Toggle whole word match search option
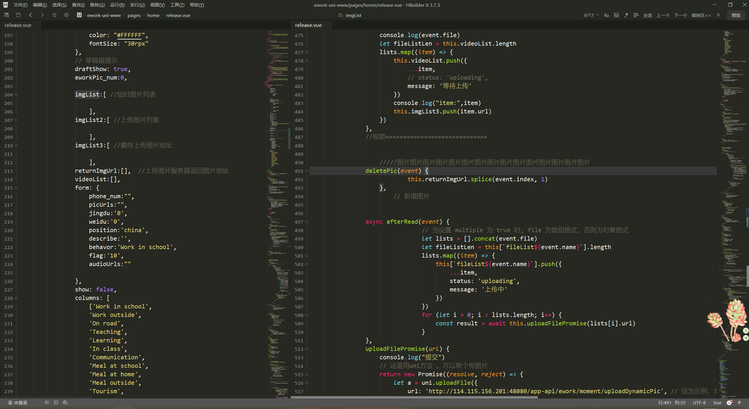 [616, 15]
